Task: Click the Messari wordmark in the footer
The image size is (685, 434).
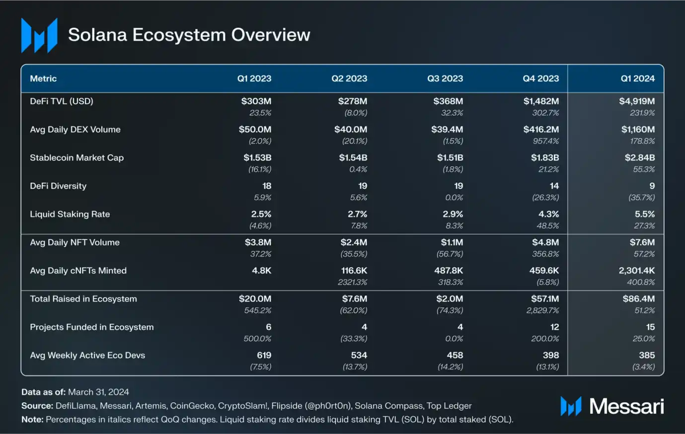Action: click(626, 406)
